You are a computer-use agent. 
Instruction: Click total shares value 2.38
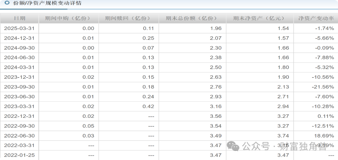[216, 57]
